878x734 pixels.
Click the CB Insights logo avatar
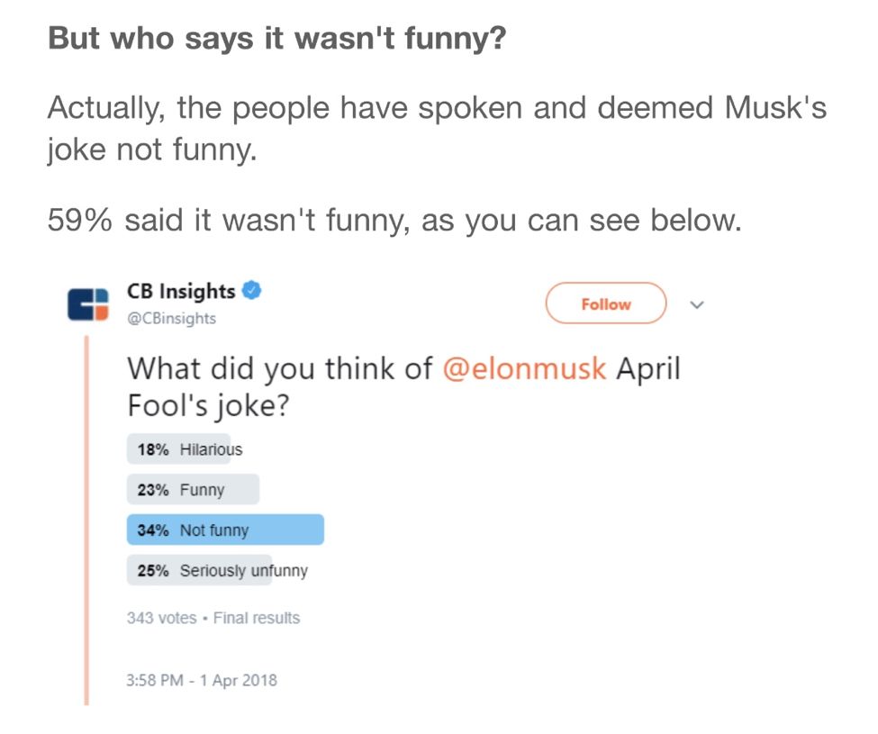tap(87, 304)
